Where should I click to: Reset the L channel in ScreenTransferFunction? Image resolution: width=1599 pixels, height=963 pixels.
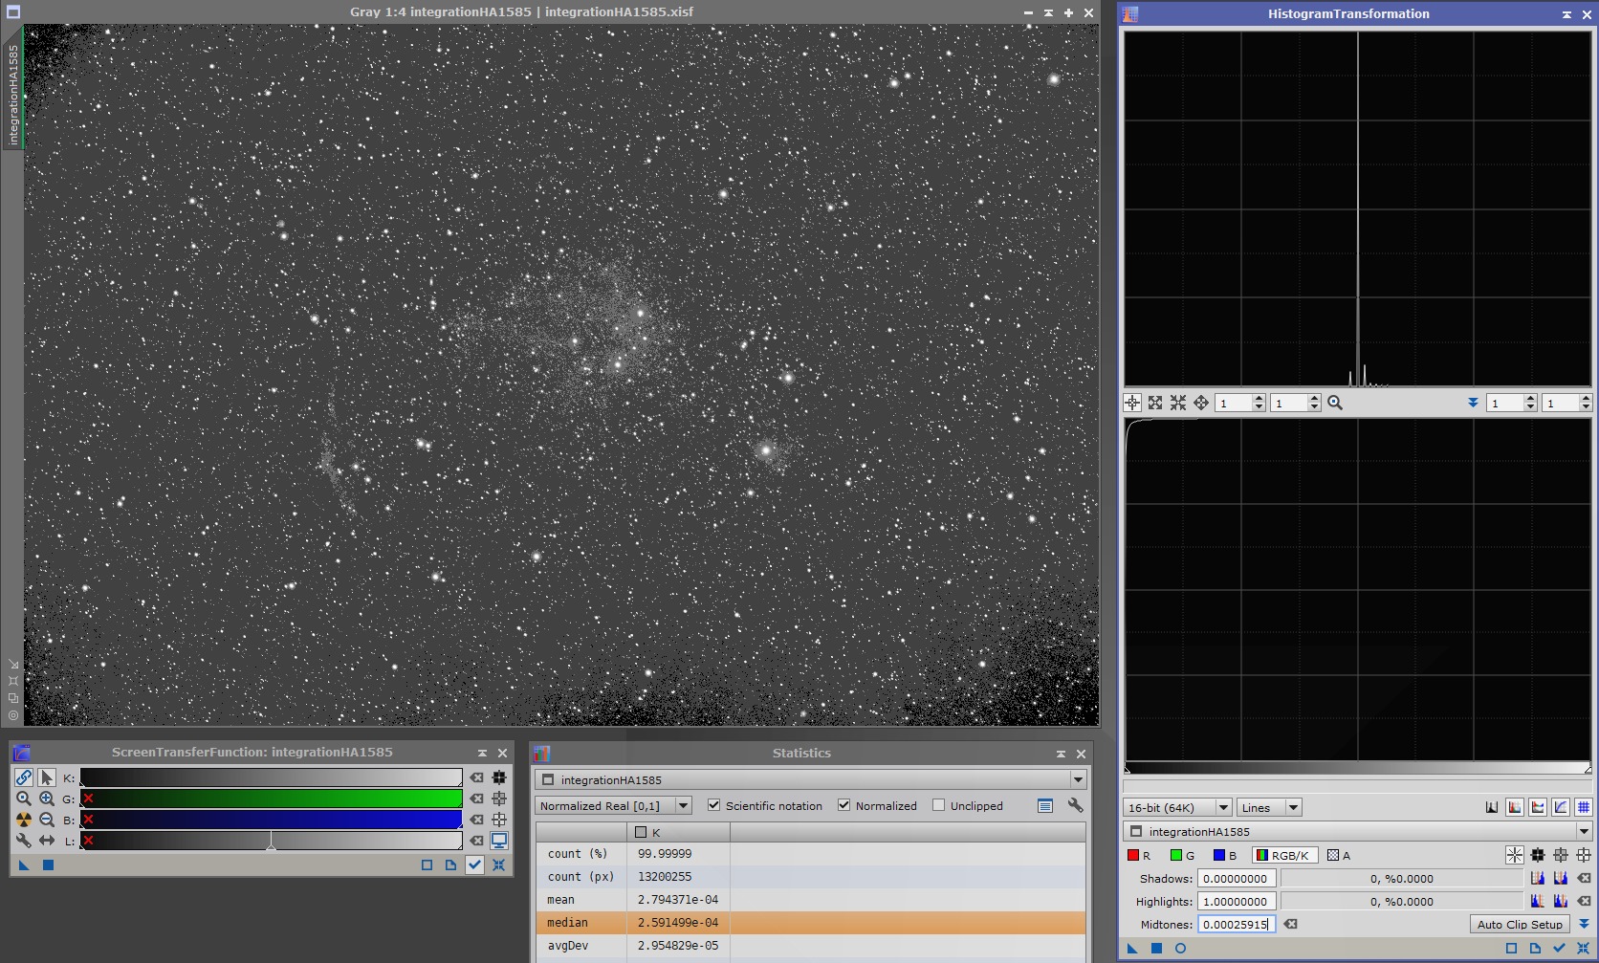(x=476, y=841)
